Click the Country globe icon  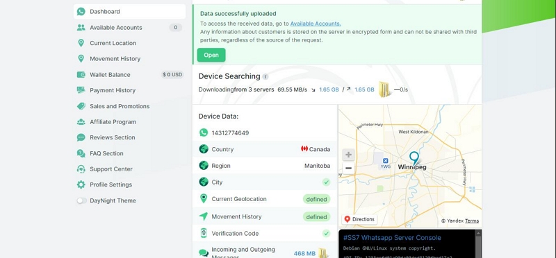tap(204, 149)
